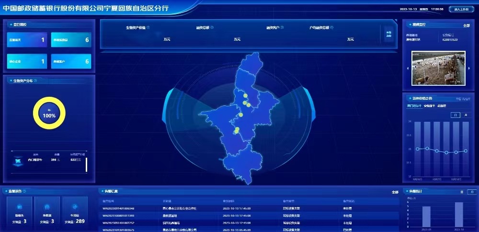479x232 pixels.
Task: Open help icon next to 生物资产价值
Action: pos(148,27)
